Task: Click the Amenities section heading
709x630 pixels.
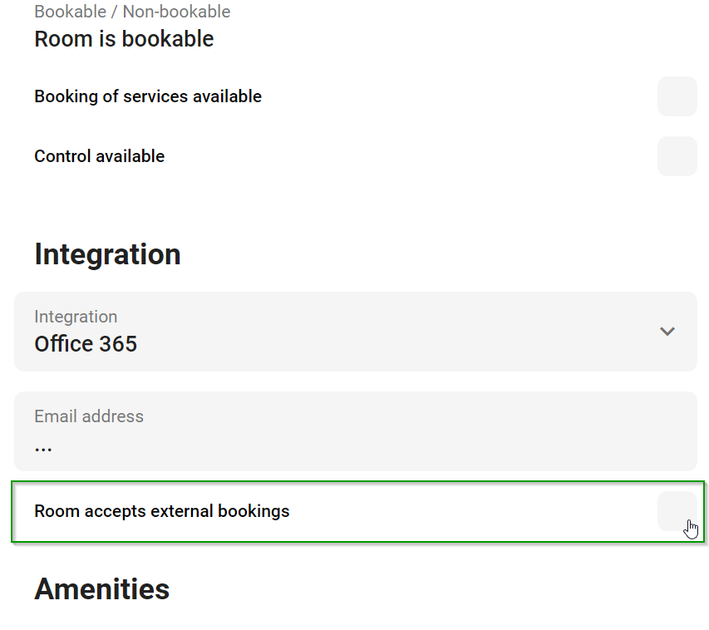Action: 102,589
